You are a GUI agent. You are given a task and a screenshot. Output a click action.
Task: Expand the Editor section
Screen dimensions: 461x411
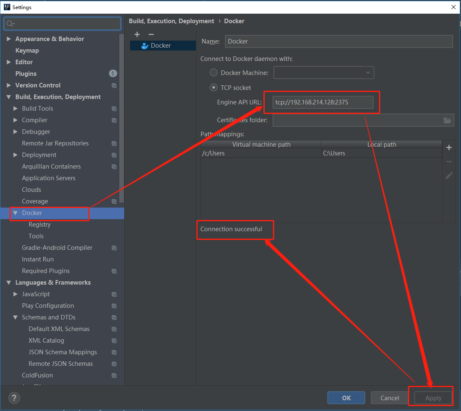coord(9,62)
